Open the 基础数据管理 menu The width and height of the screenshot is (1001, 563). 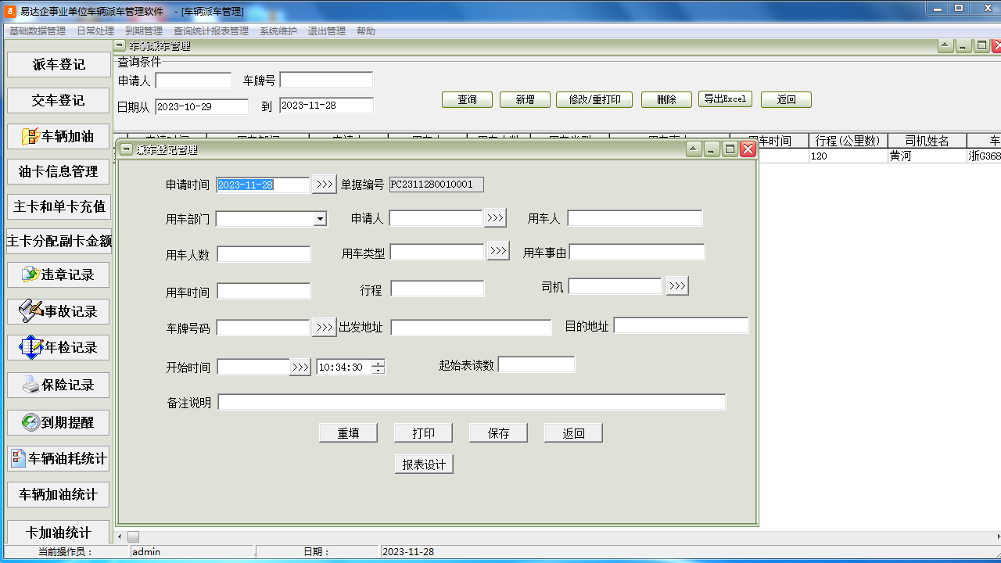pos(38,31)
